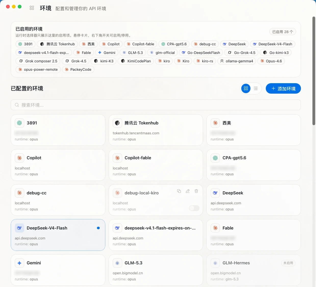The height and width of the screenshot is (287, 316).
Task: Click the whale logo on the DeepSeek card
Action: (215, 193)
